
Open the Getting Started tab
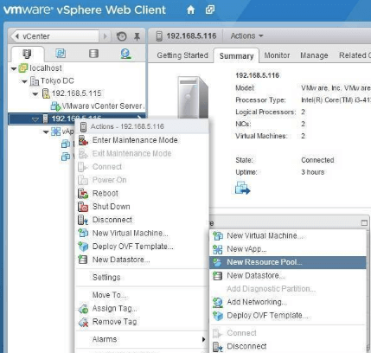(x=182, y=55)
